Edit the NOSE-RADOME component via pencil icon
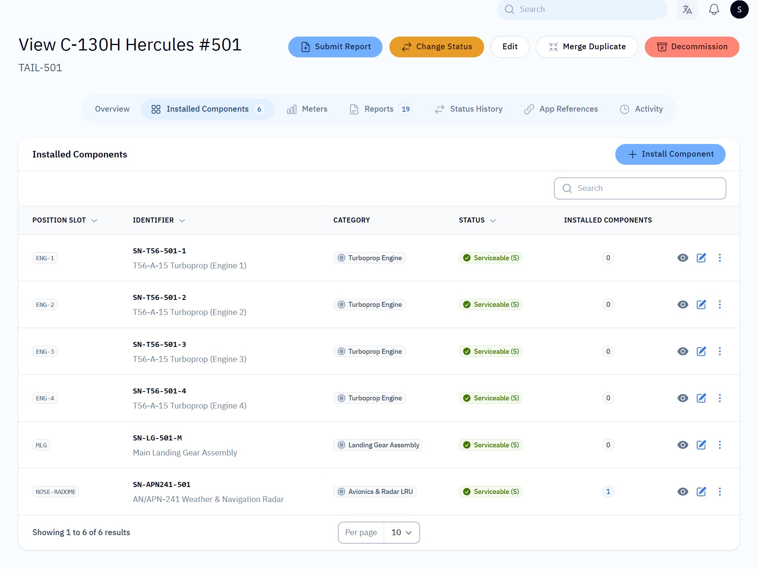 click(x=701, y=492)
